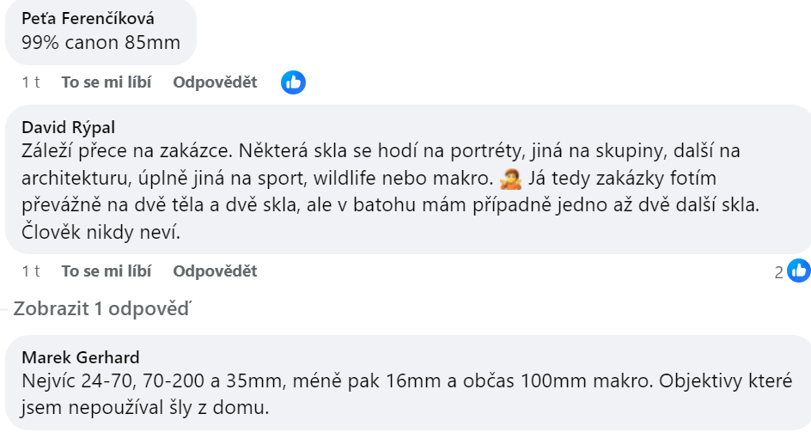This screenshot has width=811, height=432.
Task: Click the sentence "Člověk nikdy neví." in David's comment
Action: click(x=101, y=232)
